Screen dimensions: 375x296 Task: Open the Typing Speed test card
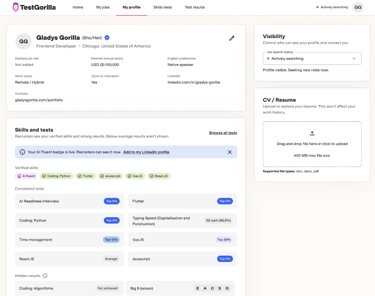point(183,220)
